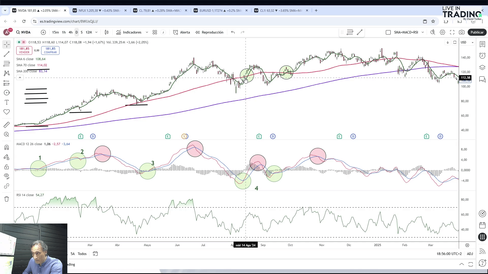Screen dimensions: 488x274
Task: Start Reproducción bar replay
Action: [209, 32]
